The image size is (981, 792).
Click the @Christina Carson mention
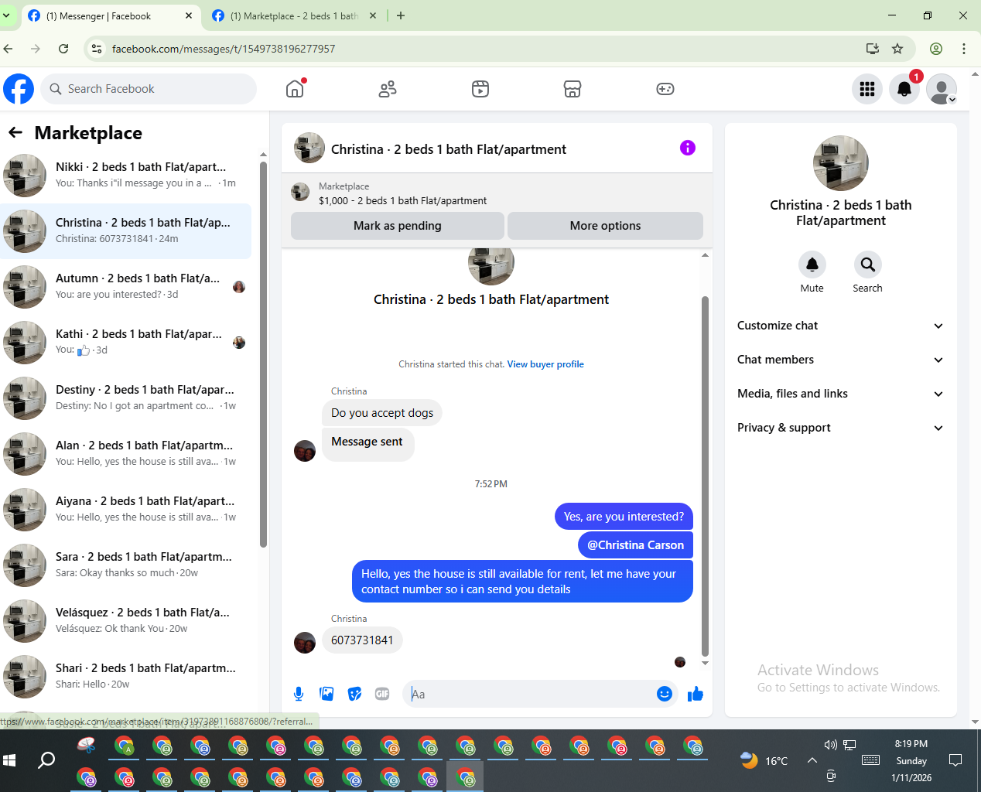point(635,545)
